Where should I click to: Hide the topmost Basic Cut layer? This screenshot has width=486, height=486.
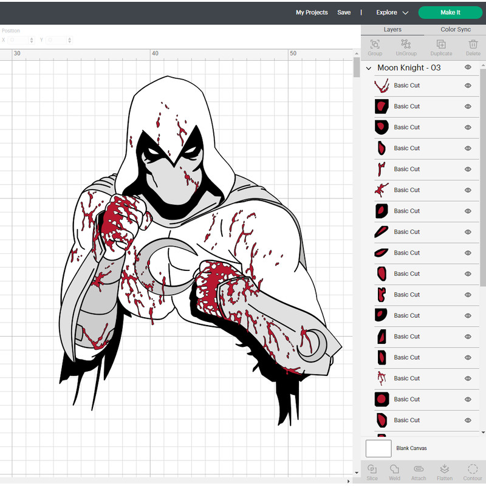[x=467, y=85]
